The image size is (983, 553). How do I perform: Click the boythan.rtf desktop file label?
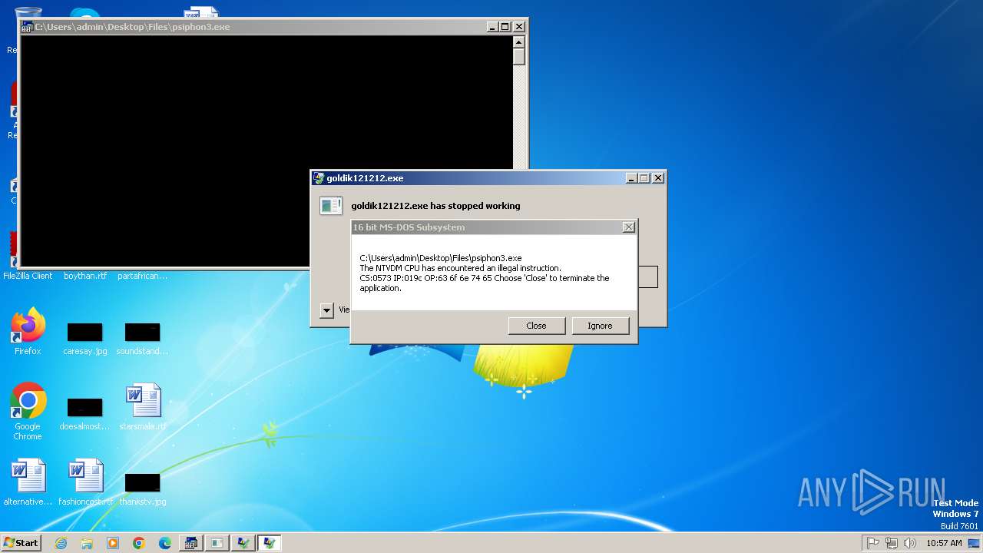(x=84, y=276)
